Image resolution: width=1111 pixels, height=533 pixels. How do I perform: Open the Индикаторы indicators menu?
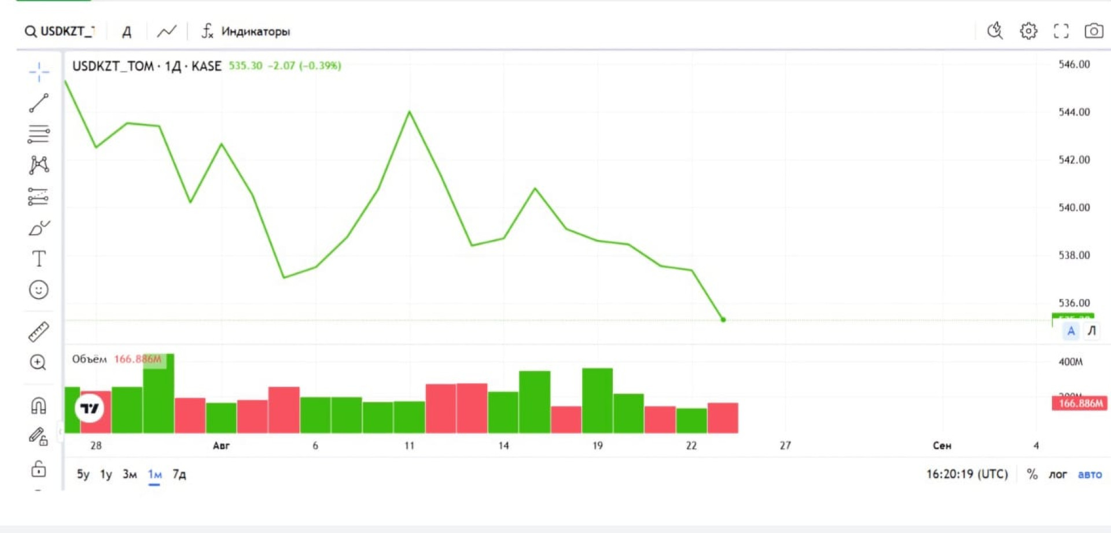click(x=246, y=31)
